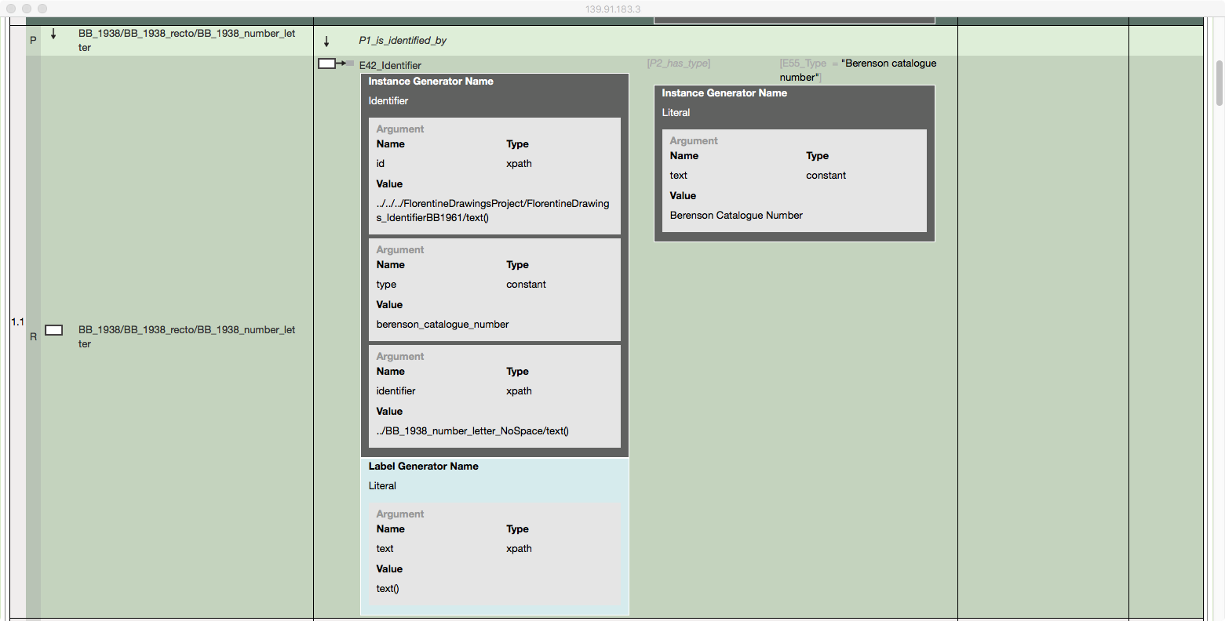Click the grayed P2_has_type property placeholder
Screen dimensions: 1225x621
click(678, 63)
